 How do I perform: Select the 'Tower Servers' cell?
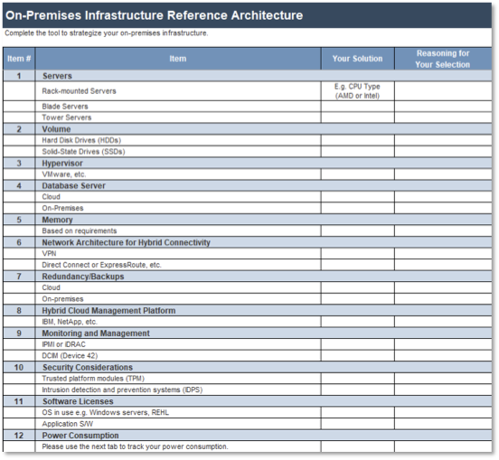[178, 117]
